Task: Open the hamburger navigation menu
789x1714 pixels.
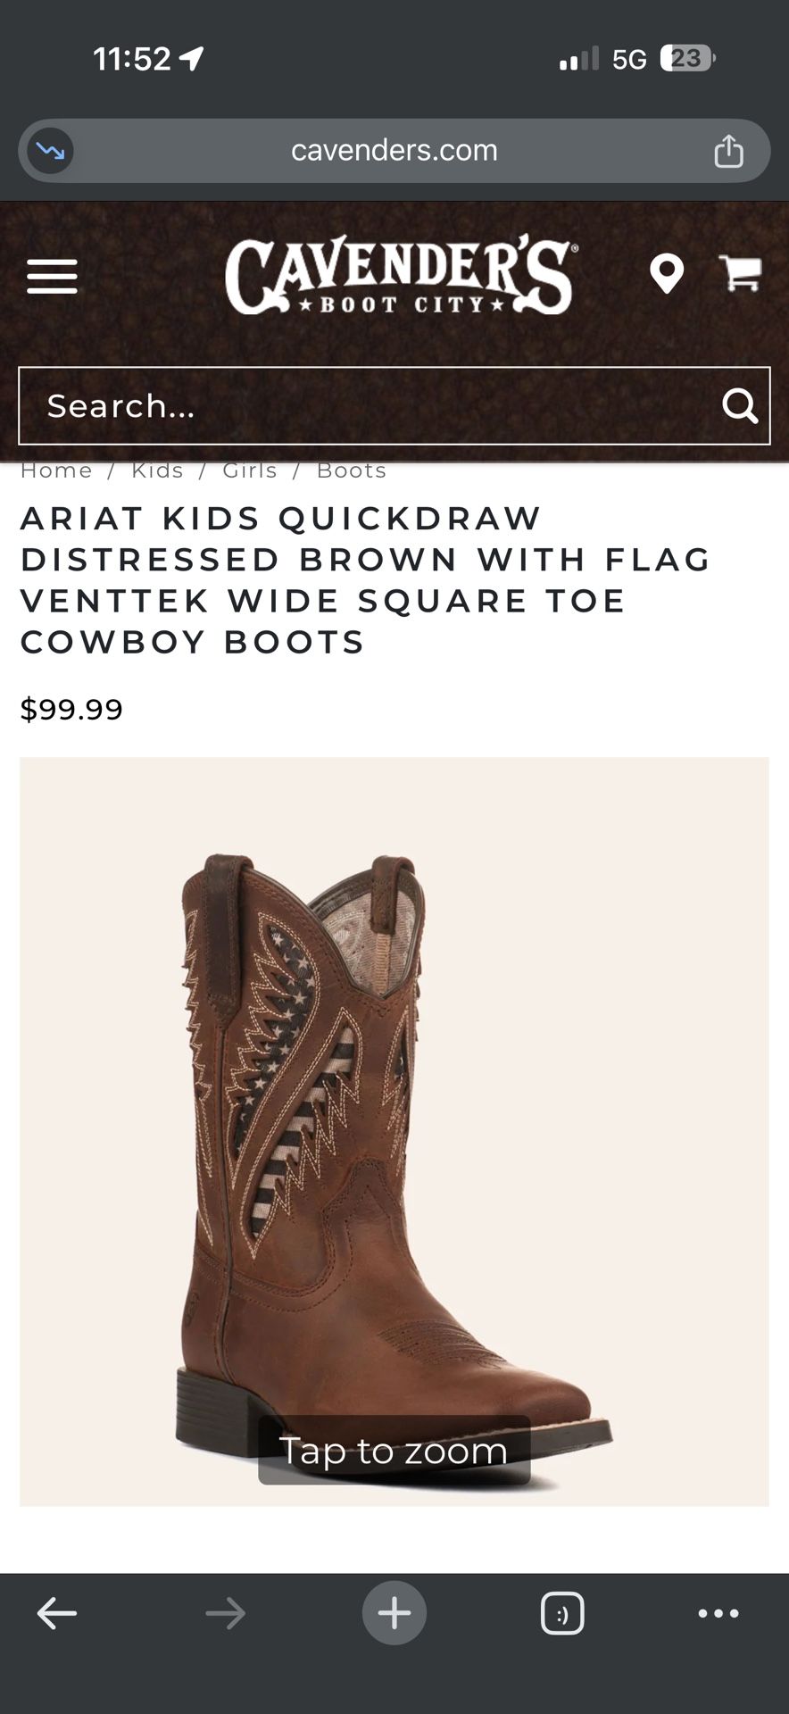Action: tap(52, 276)
